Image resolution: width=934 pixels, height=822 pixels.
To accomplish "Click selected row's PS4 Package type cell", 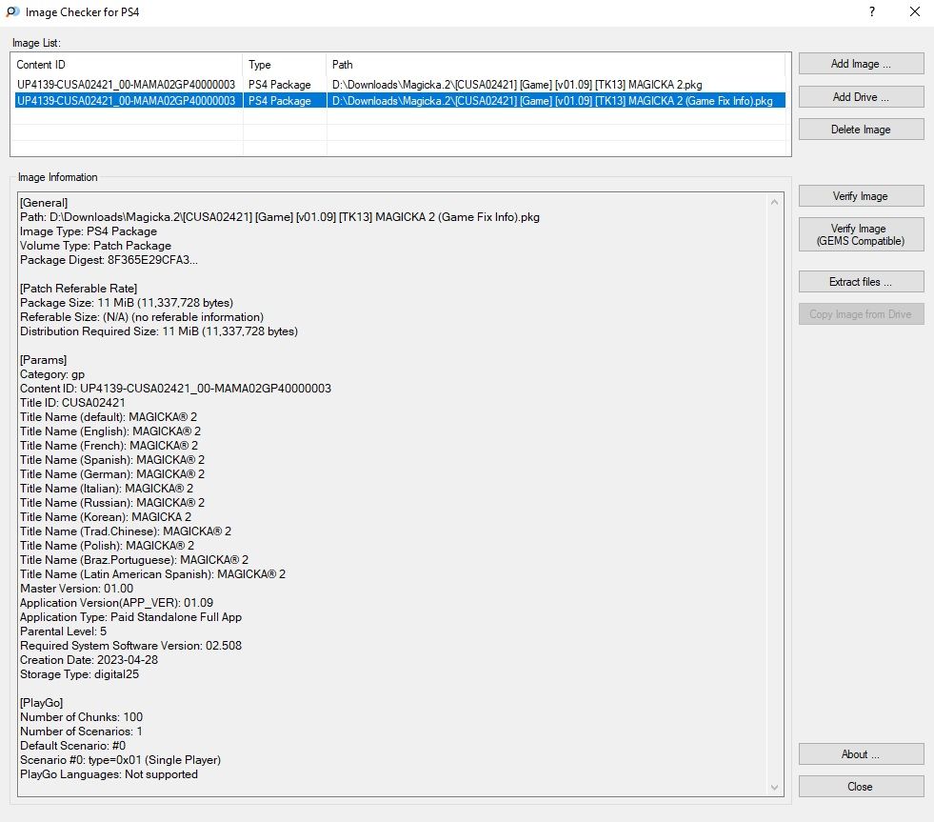I will [x=279, y=101].
